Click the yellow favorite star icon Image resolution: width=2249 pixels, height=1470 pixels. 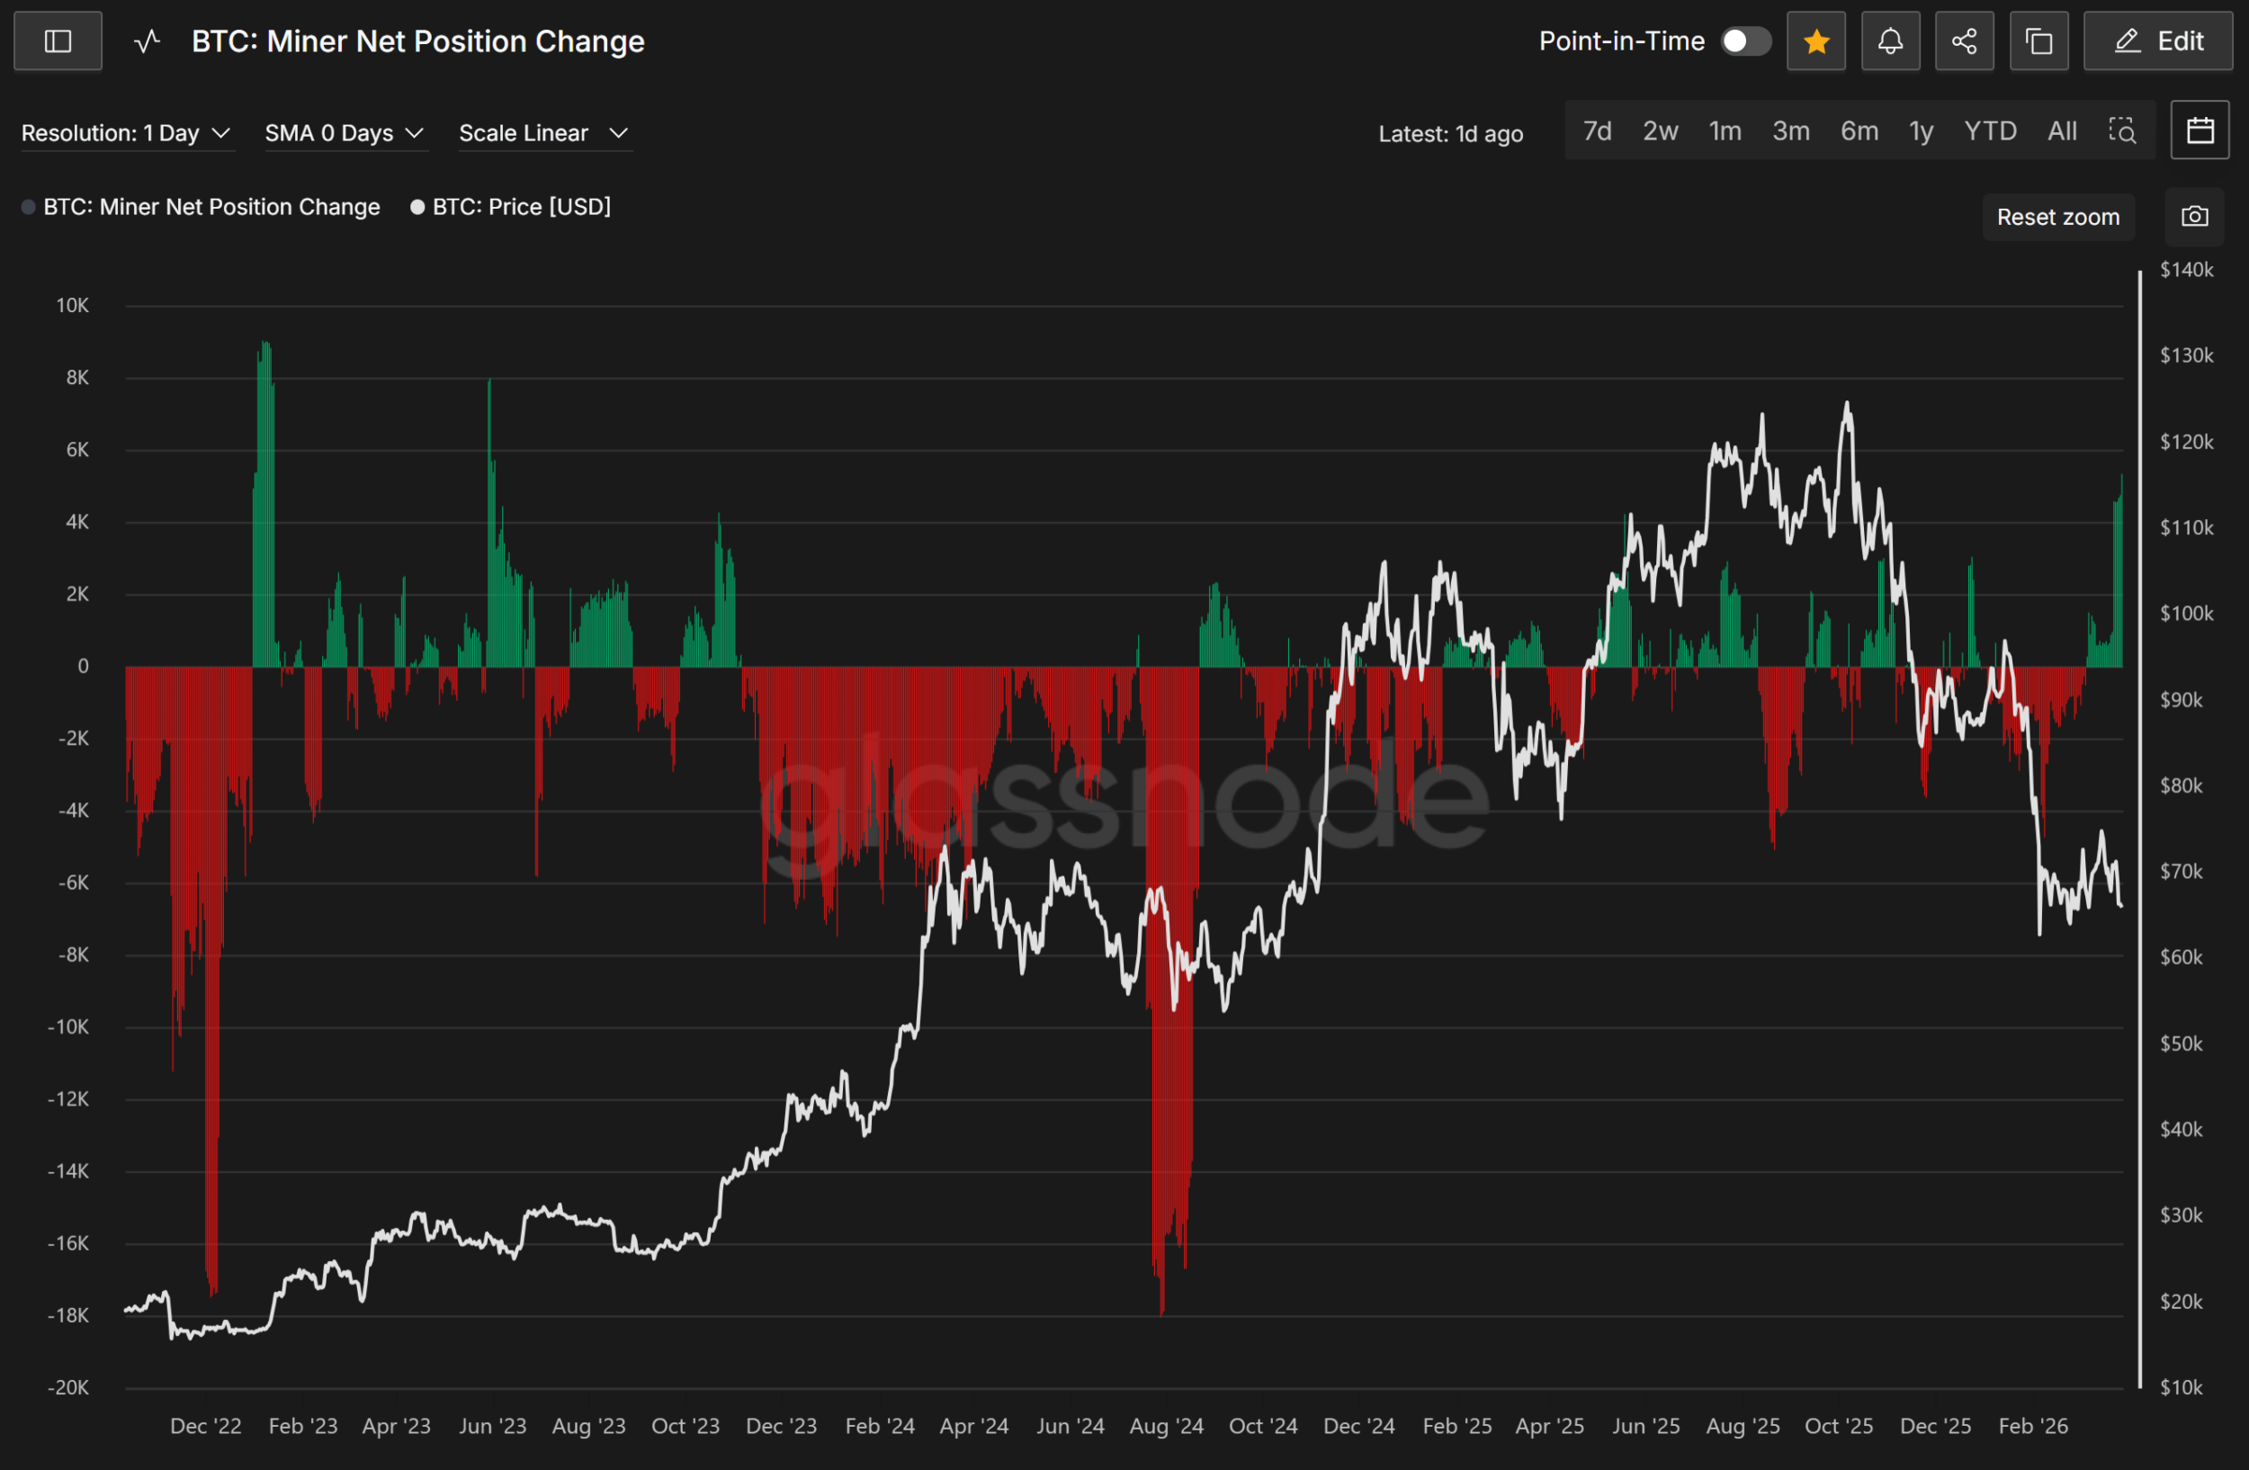1815,41
